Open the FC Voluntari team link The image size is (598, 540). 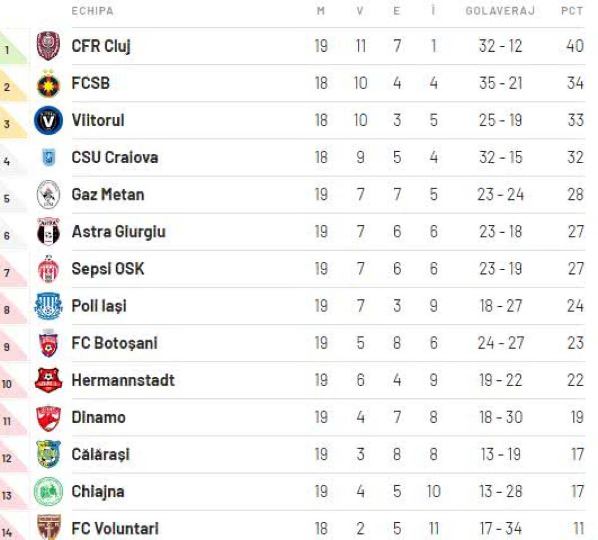pyautogui.click(x=115, y=529)
